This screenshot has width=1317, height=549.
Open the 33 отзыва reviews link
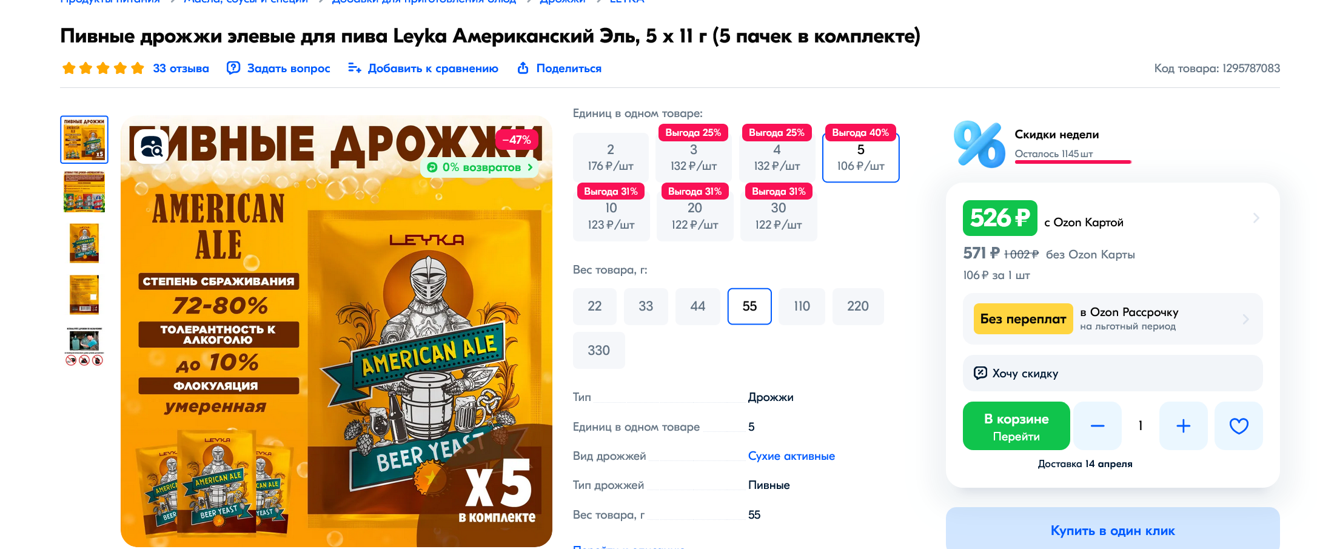point(181,68)
